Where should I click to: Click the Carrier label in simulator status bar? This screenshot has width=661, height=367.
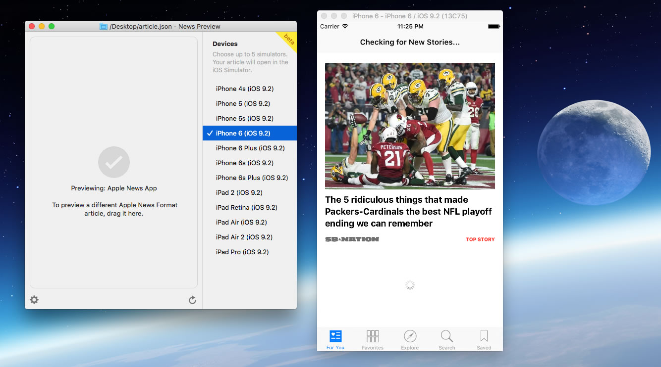330,26
